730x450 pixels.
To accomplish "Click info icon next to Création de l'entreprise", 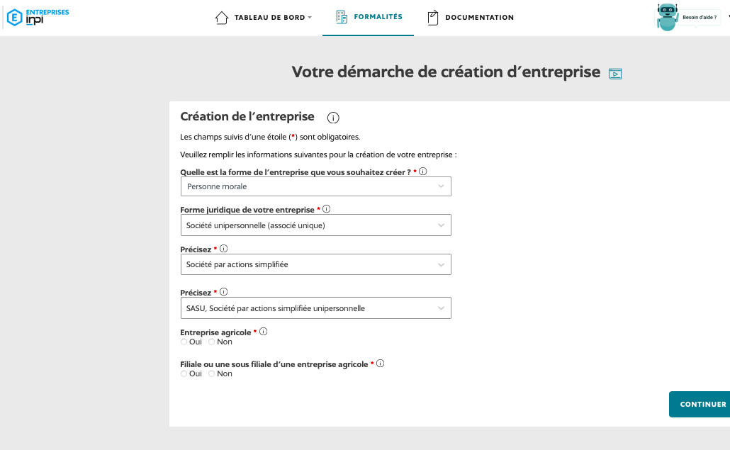I will (x=333, y=118).
